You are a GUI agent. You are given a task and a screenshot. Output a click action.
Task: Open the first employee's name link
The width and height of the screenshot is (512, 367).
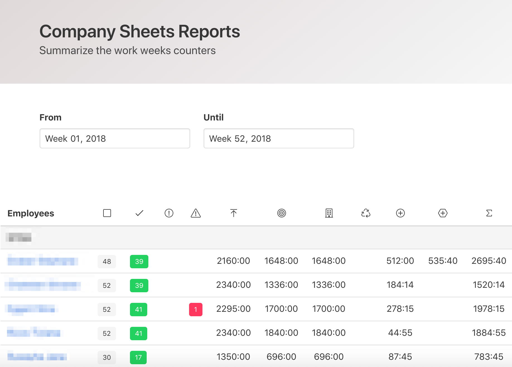pos(42,261)
